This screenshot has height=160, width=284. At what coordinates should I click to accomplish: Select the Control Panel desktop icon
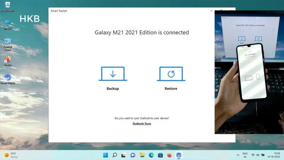coord(8,44)
